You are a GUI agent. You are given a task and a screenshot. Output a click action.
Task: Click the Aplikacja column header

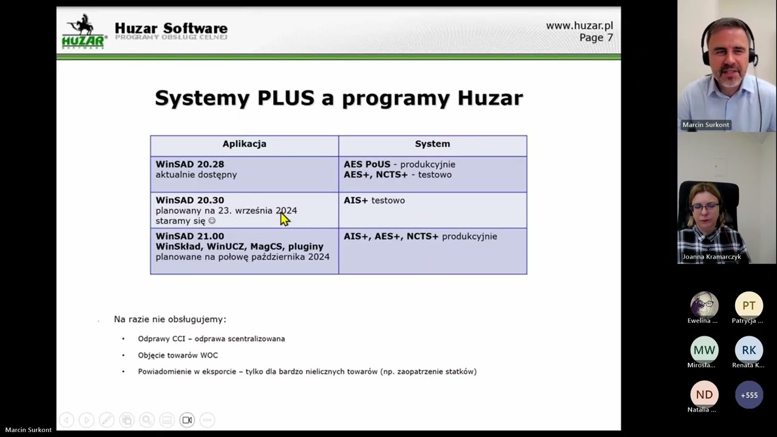(x=244, y=144)
